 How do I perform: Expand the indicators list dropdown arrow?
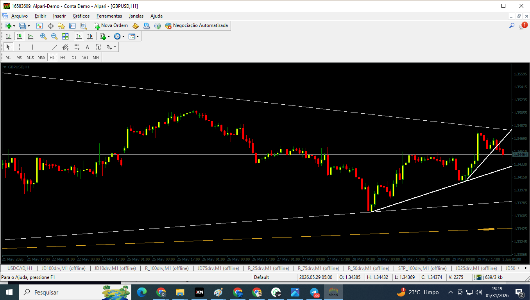109,36
